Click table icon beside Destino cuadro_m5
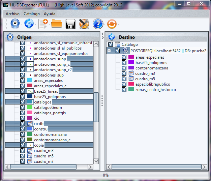 (x=131, y=79)
